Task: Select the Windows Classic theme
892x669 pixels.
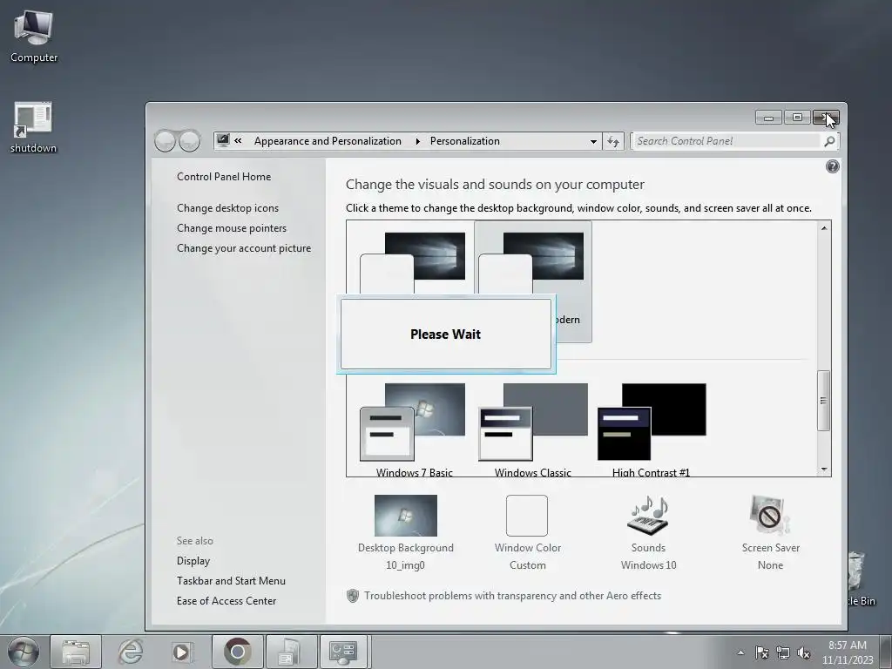Action: pos(532,429)
